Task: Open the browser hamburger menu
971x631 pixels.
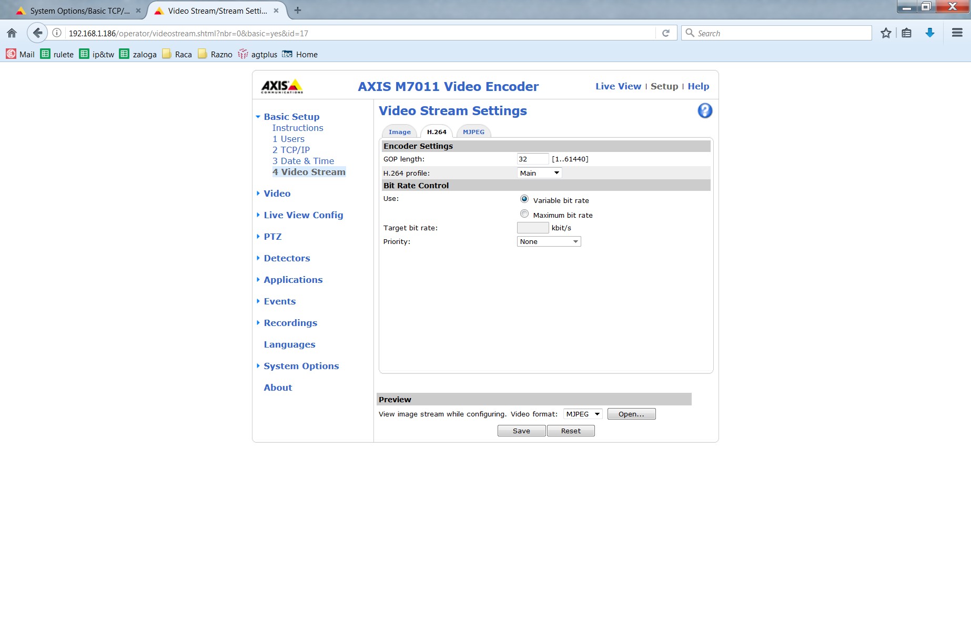Action: click(957, 33)
